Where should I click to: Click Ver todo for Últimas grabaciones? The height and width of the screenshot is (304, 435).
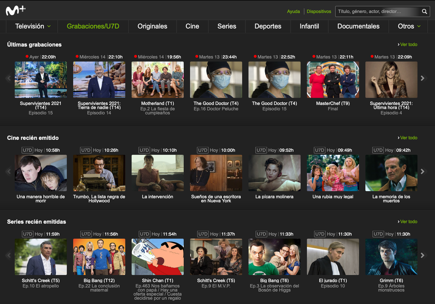tap(408, 44)
